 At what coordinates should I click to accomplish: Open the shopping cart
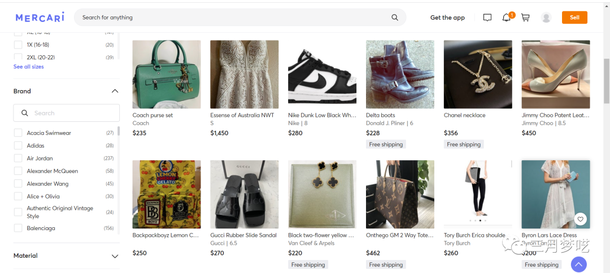525,17
